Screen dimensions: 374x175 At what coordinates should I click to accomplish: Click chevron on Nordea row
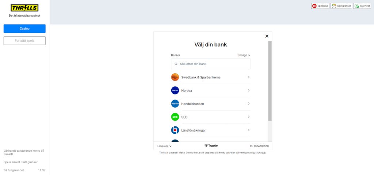pyautogui.click(x=248, y=90)
